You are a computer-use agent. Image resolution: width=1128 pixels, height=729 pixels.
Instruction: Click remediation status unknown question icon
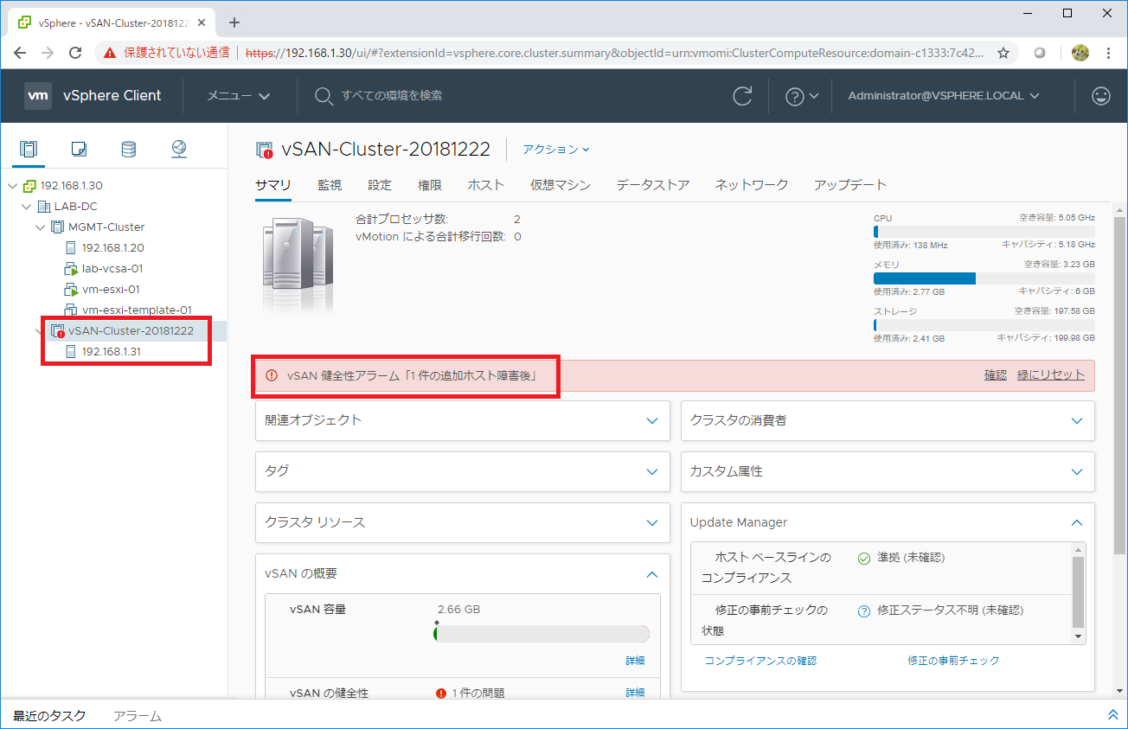(x=863, y=611)
